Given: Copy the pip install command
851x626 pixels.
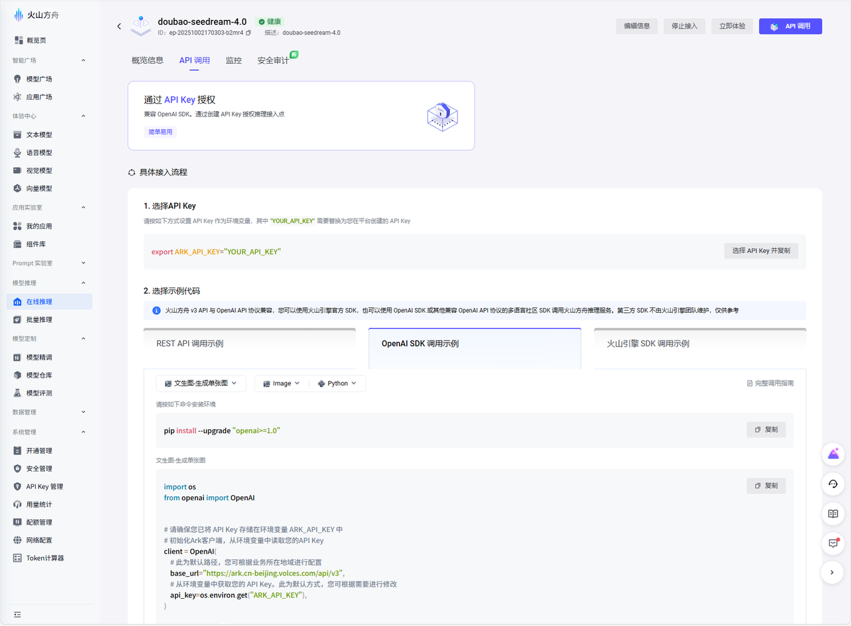Looking at the screenshot, I should [766, 430].
